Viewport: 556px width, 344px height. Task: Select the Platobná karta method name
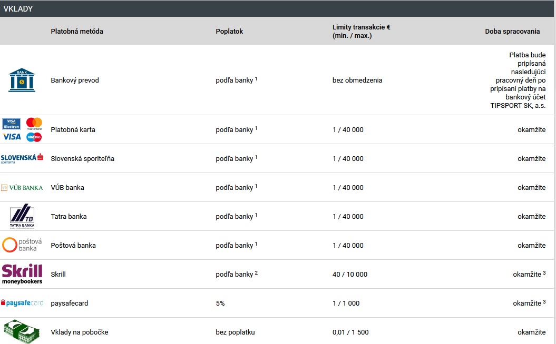[x=73, y=129]
